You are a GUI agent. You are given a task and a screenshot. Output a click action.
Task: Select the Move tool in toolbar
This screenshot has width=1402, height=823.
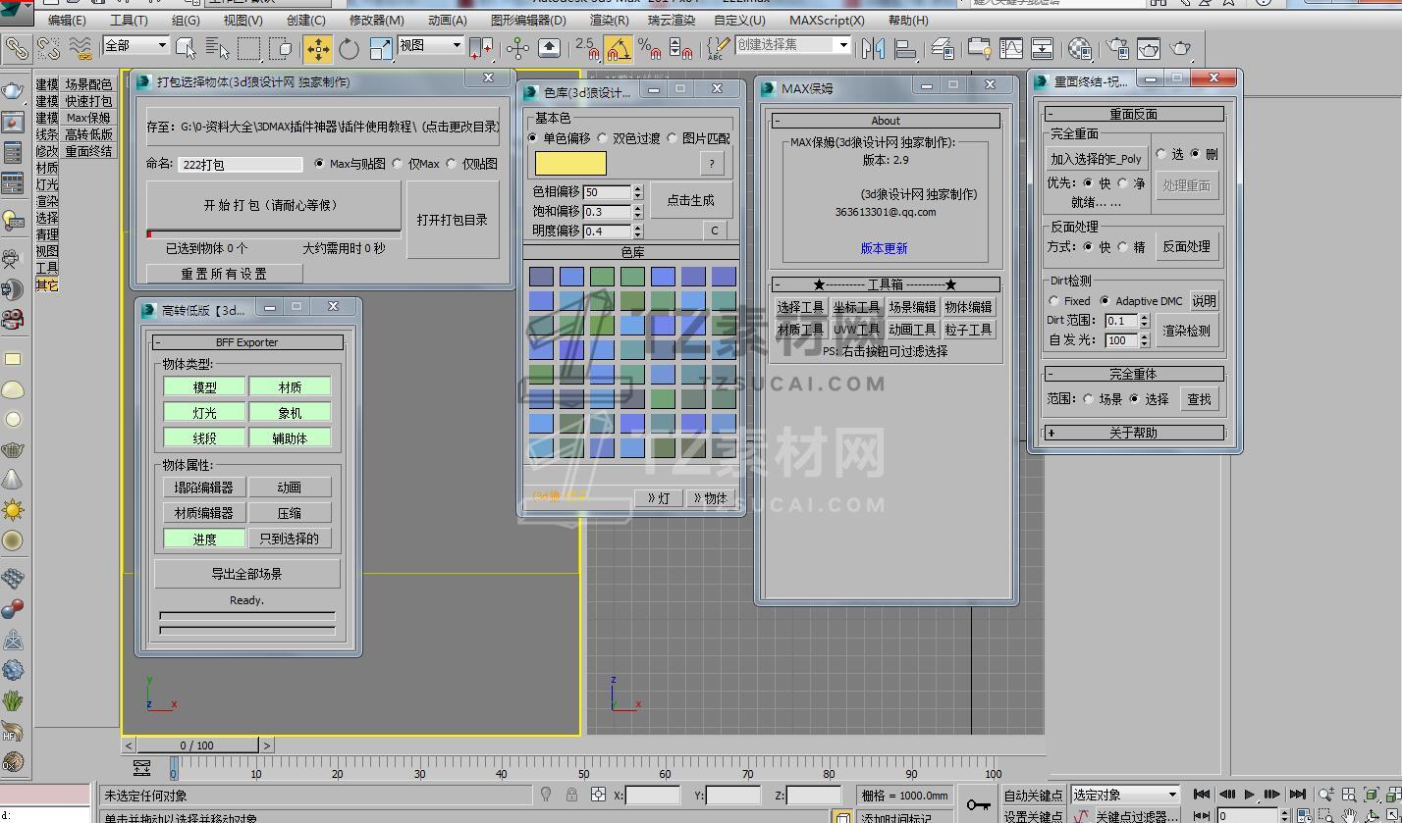(x=318, y=48)
